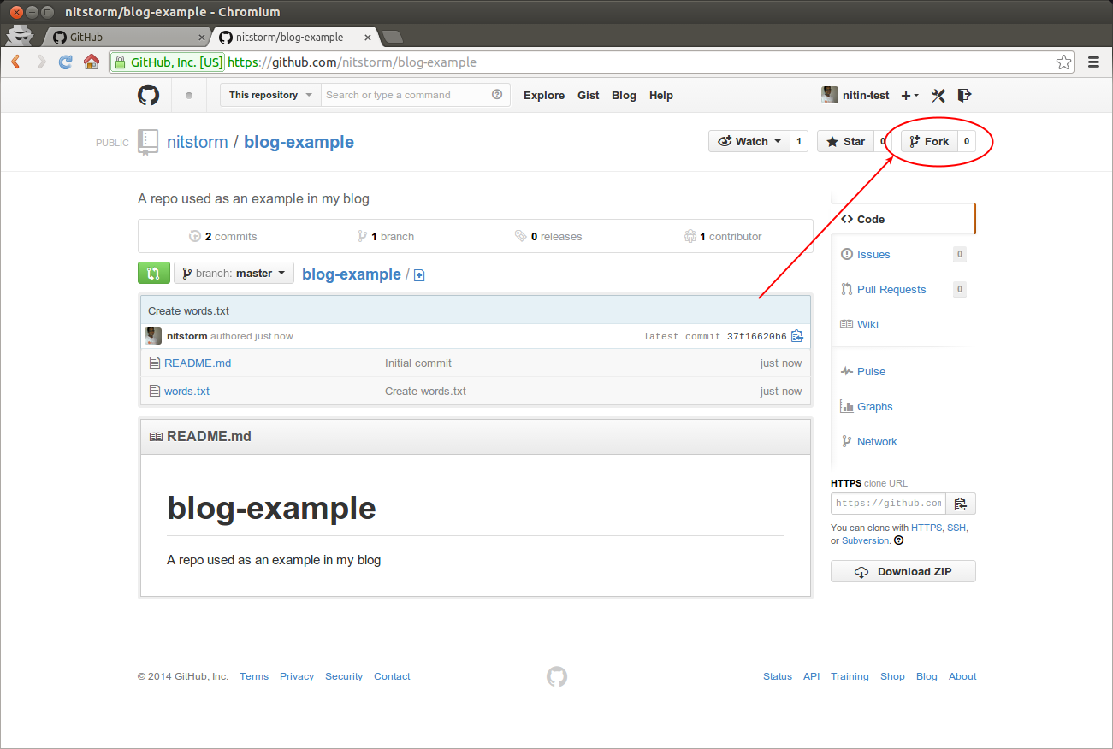Open the Pull Requests sidebar tab

click(903, 290)
